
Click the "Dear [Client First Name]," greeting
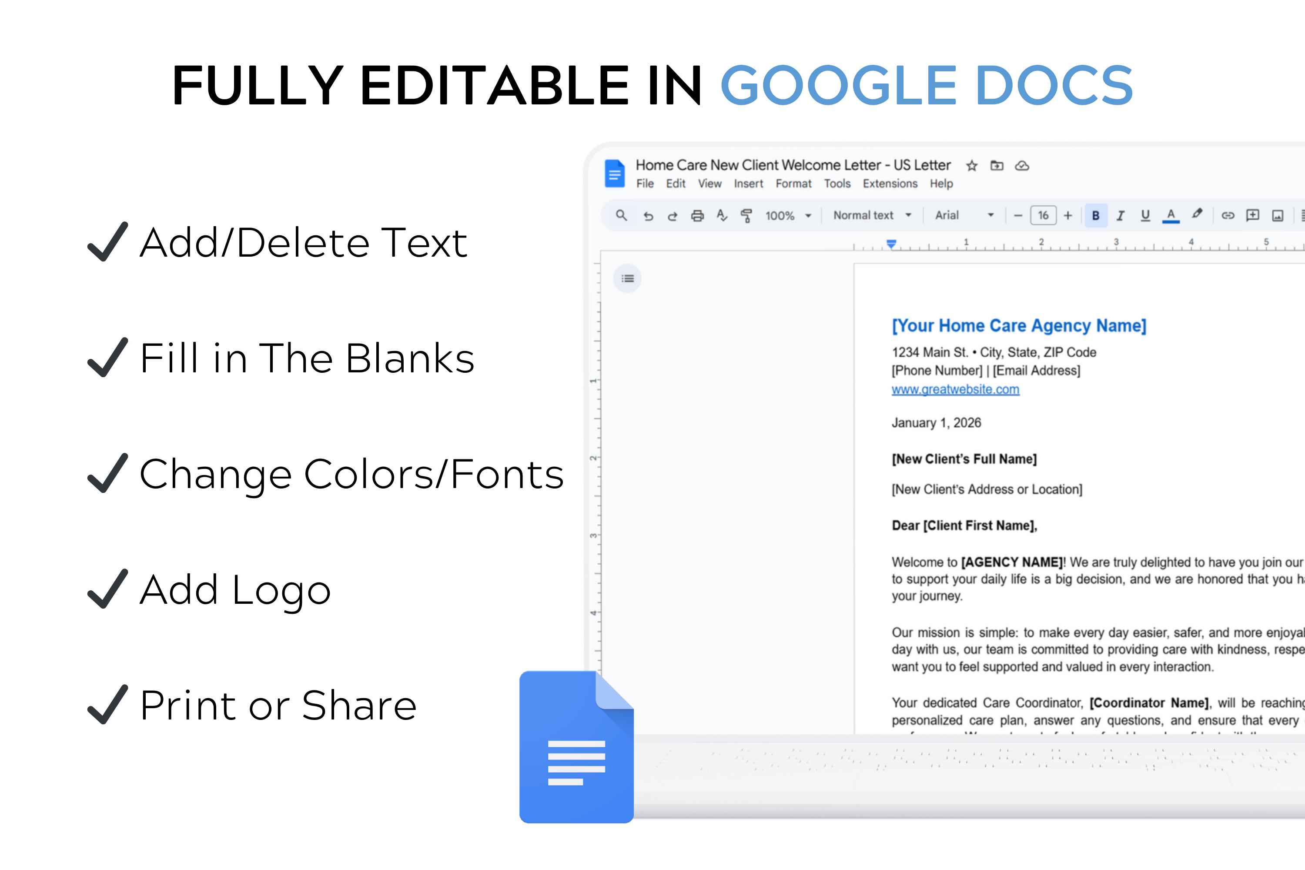[x=964, y=525]
